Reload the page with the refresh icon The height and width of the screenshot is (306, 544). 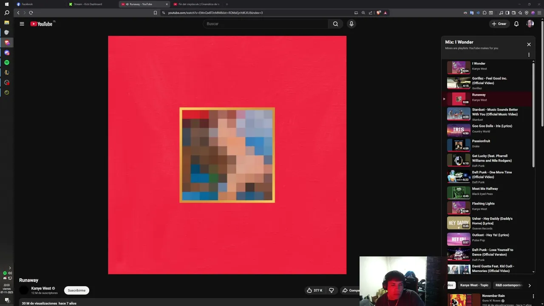click(31, 13)
